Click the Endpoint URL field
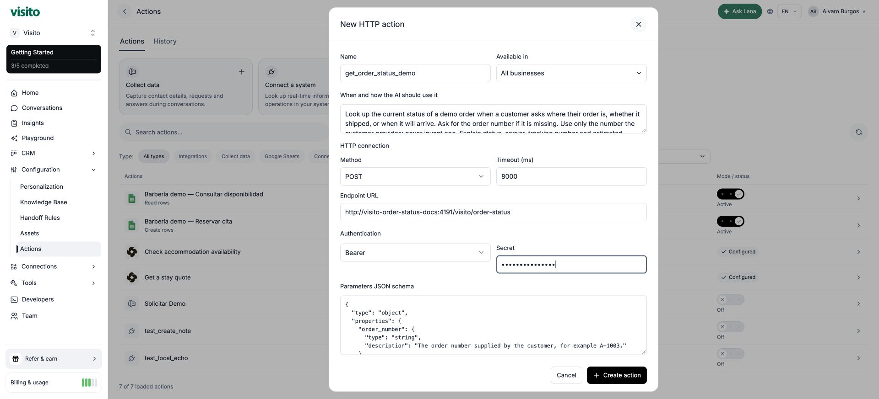The width and height of the screenshot is (879, 399). click(x=494, y=212)
